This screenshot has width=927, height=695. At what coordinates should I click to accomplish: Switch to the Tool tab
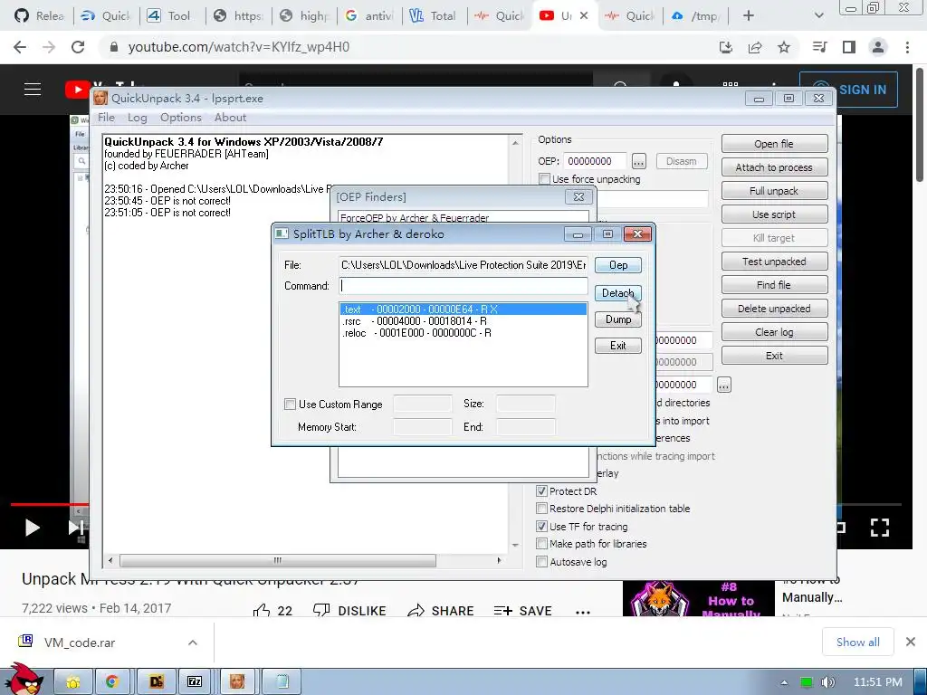pos(171,16)
